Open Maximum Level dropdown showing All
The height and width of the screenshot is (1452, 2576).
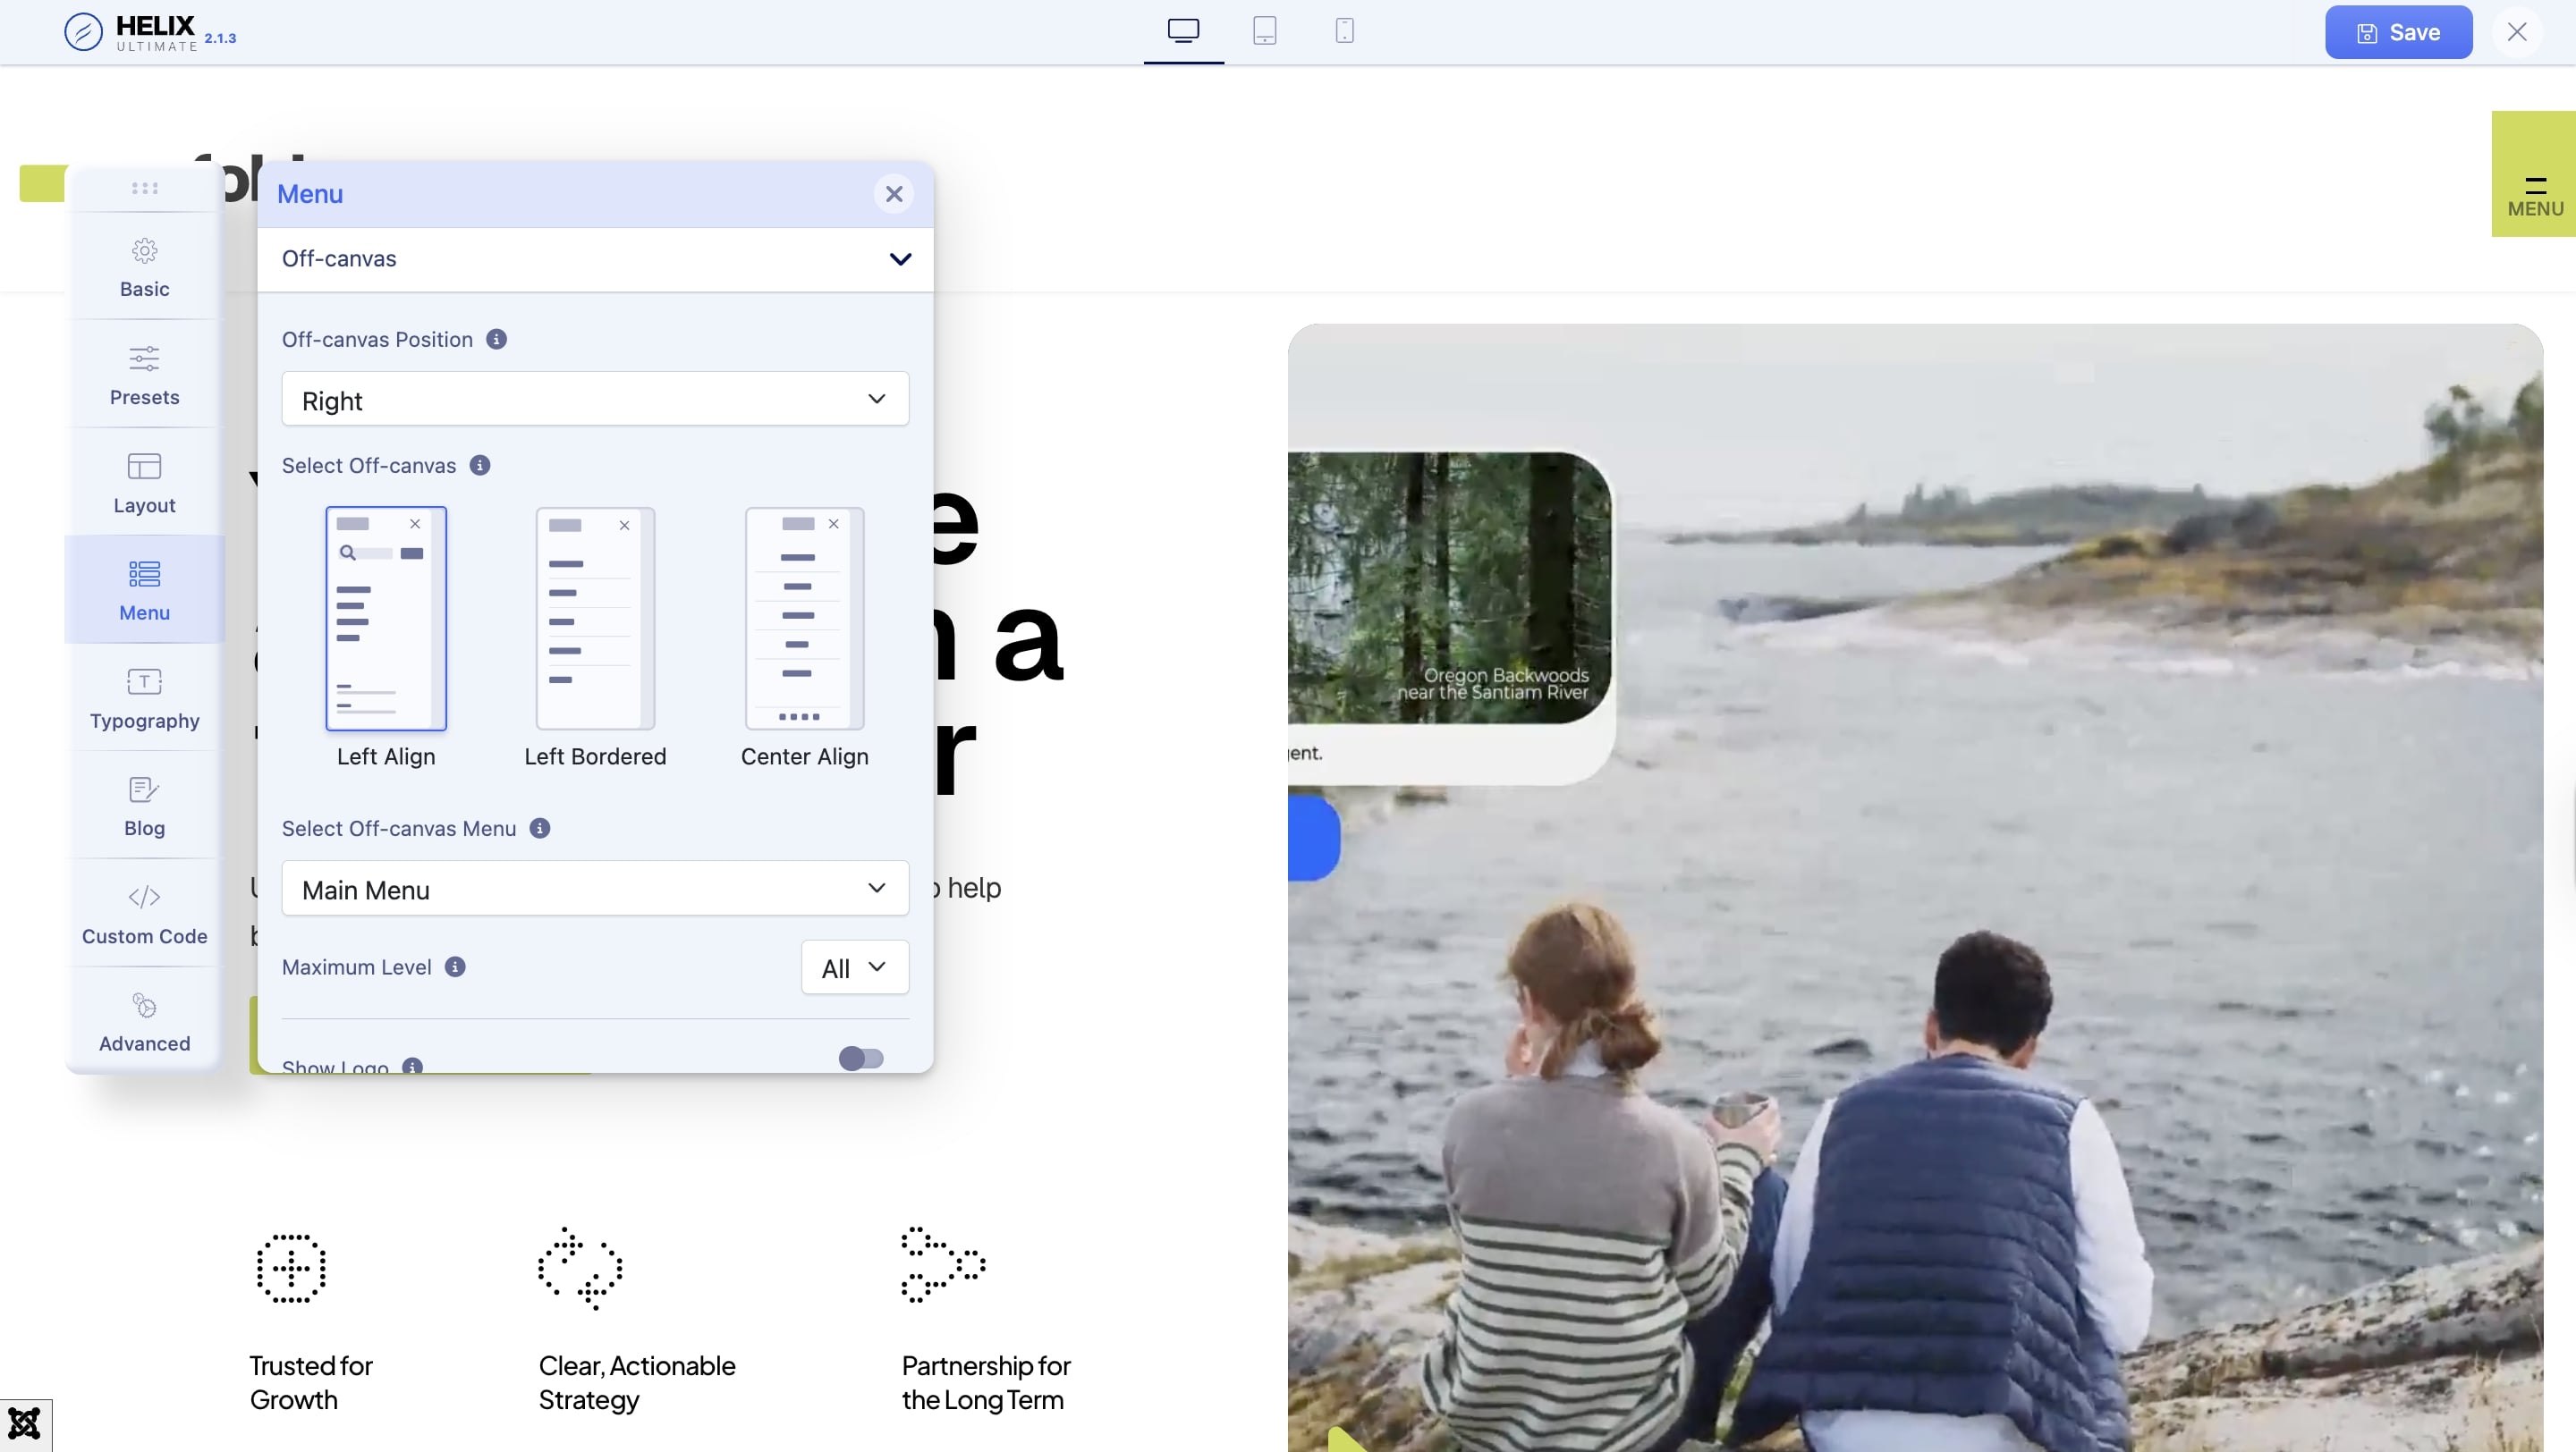coord(854,967)
